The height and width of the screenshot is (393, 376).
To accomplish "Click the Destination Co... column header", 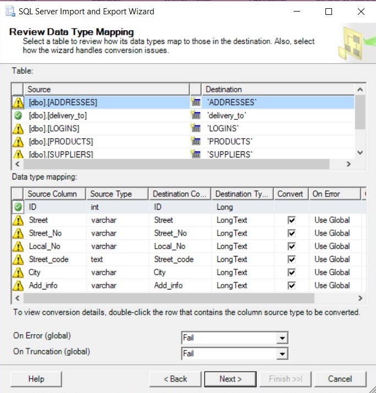I will (180, 194).
